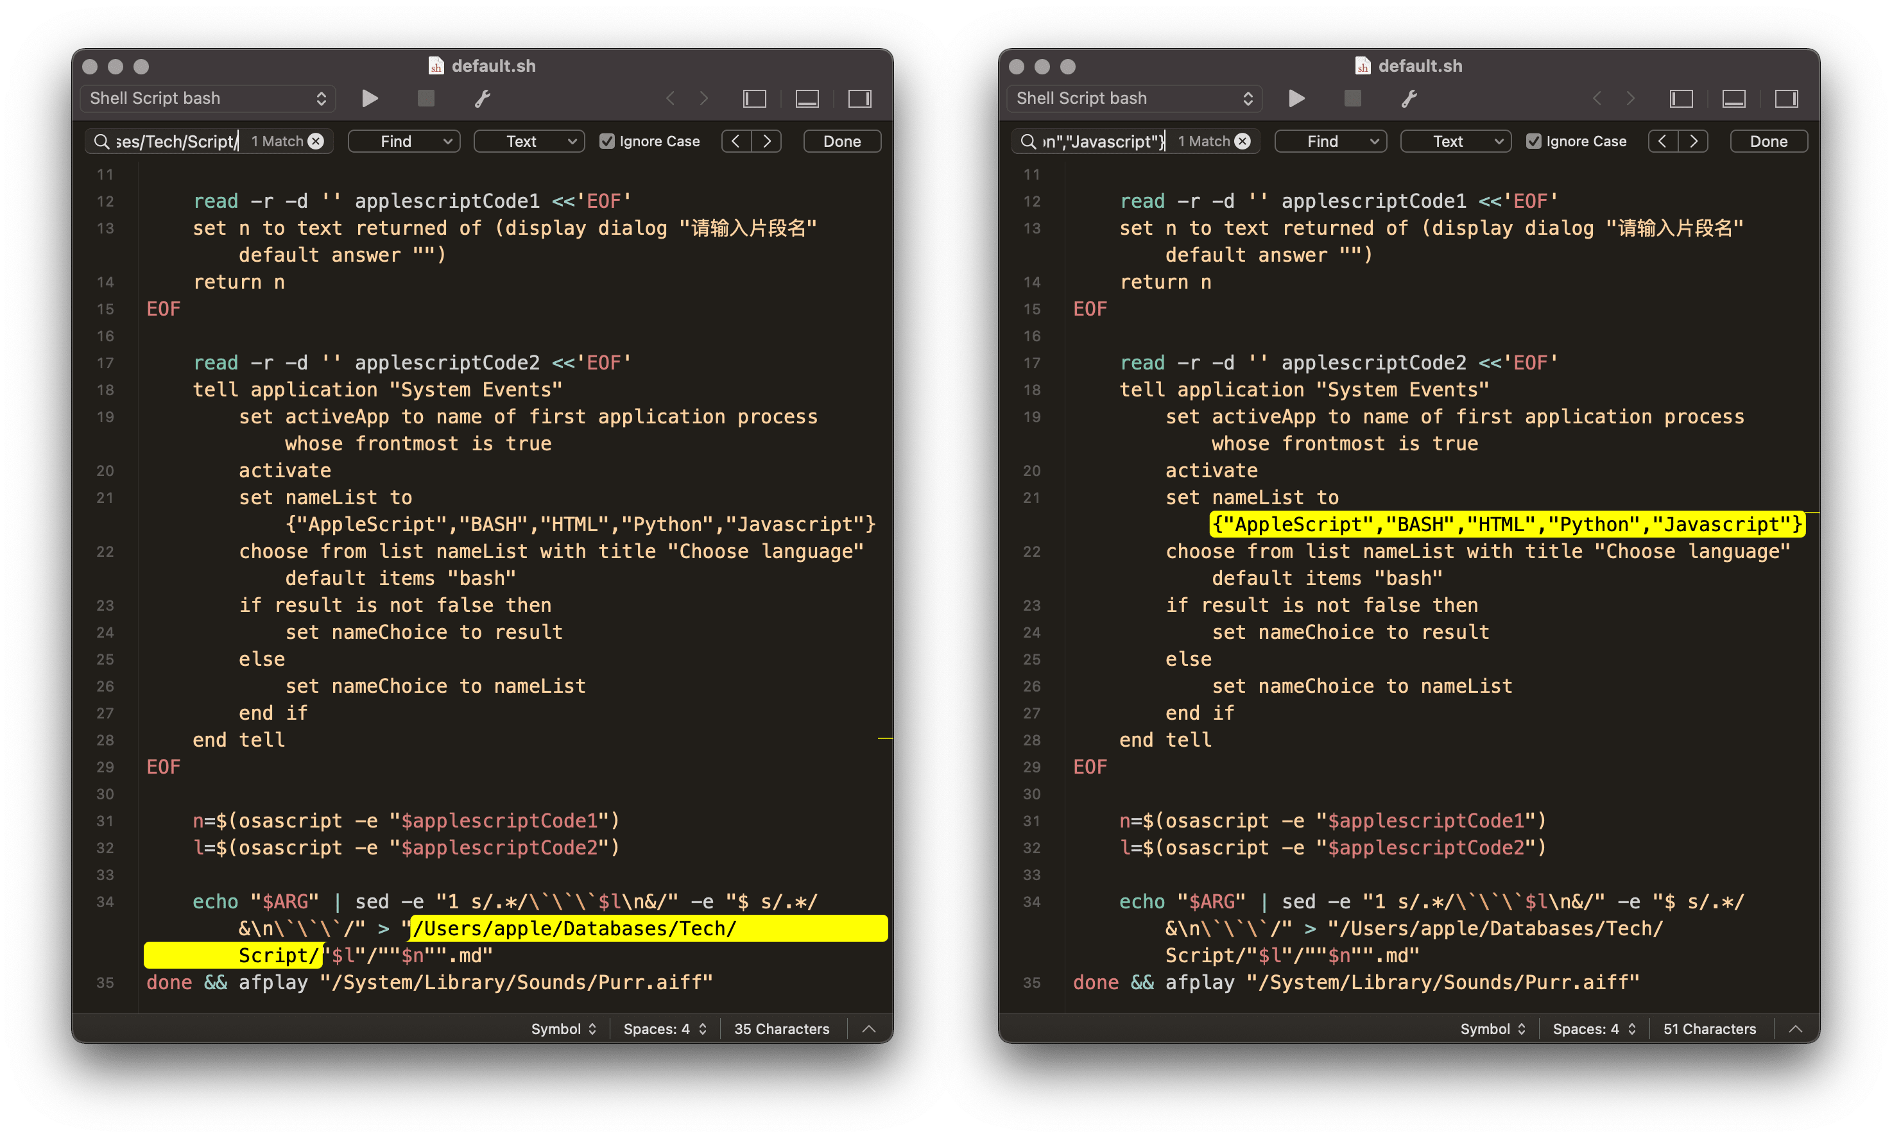Toggle Ignore Case checkbox in left window
This screenshot has height=1138, width=1892.
point(607,141)
